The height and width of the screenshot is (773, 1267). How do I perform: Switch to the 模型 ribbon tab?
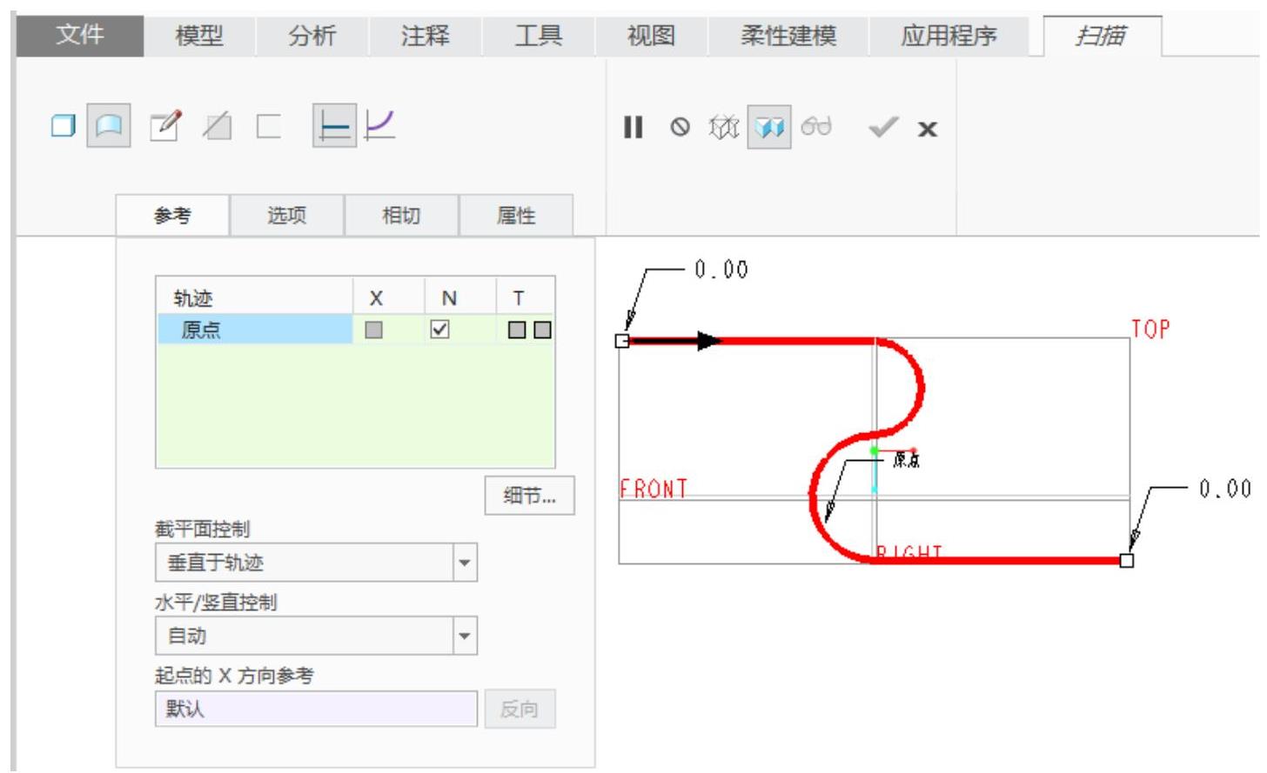pos(199,36)
